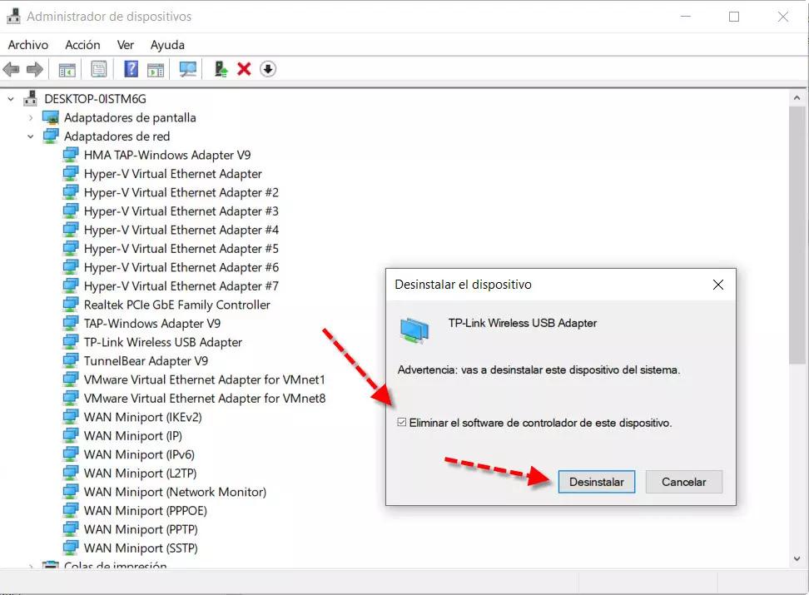Click the Adaptadores de pantalla label
The height and width of the screenshot is (595, 809).
(x=130, y=117)
